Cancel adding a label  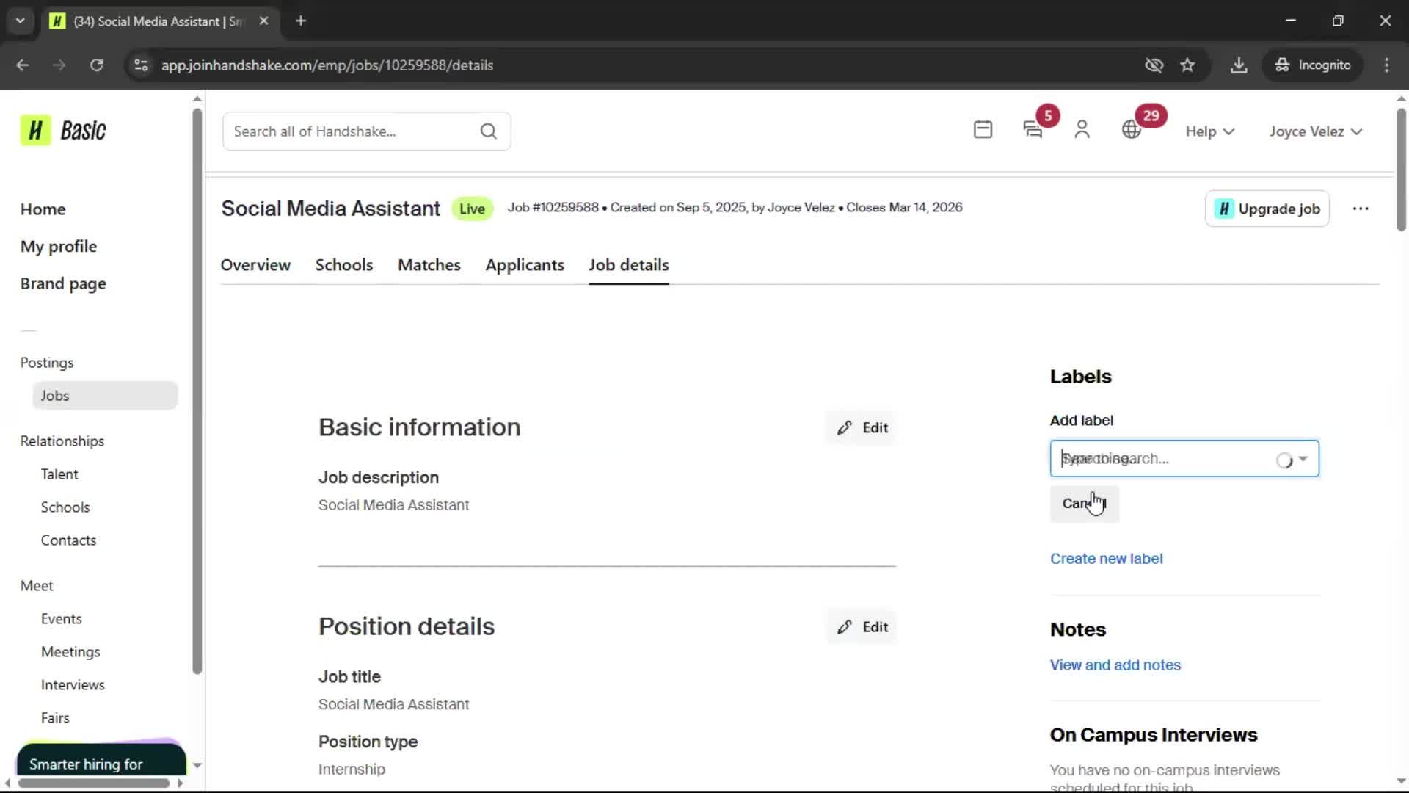pos(1085,504)
